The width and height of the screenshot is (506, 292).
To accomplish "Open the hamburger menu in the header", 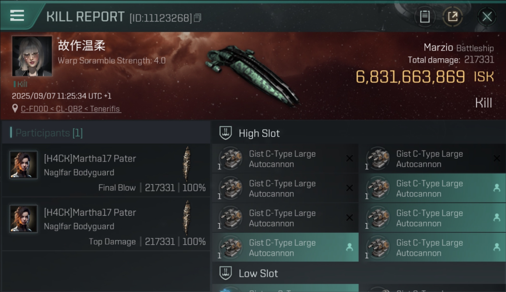I will (x=17, y=16).
